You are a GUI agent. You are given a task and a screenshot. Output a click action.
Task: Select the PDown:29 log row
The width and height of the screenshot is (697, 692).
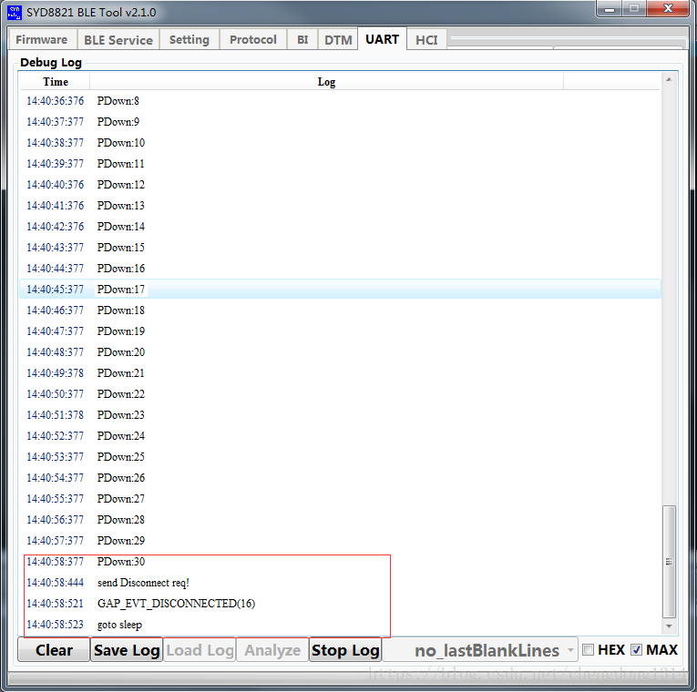pyautogui.click(x=340, y=541)
